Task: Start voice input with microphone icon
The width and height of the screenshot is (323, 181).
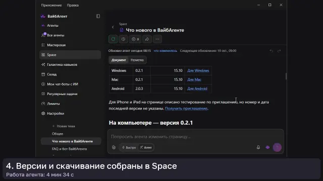Action: coord(258,147)
